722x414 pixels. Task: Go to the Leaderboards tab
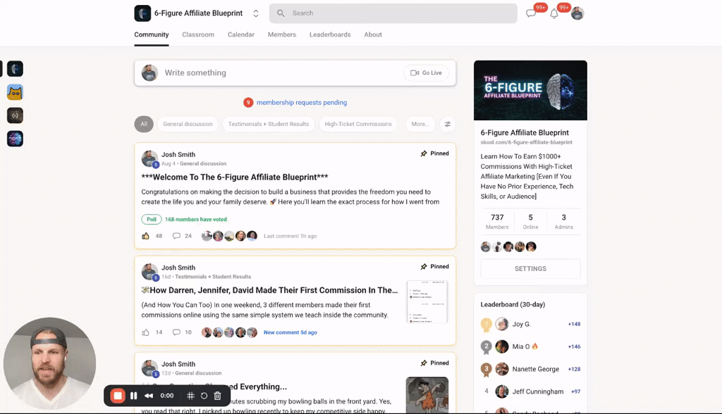(330, 34)
